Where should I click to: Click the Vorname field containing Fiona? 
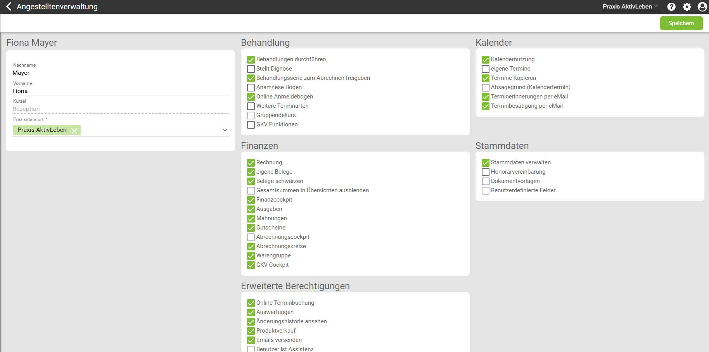(x=120, y=91)
